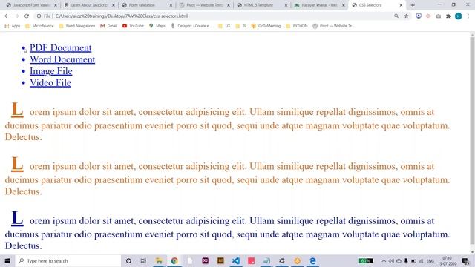The image size is (475, 267).
Task: Open Visual Studio Code from the taskbar
Action: pos(236,260)
